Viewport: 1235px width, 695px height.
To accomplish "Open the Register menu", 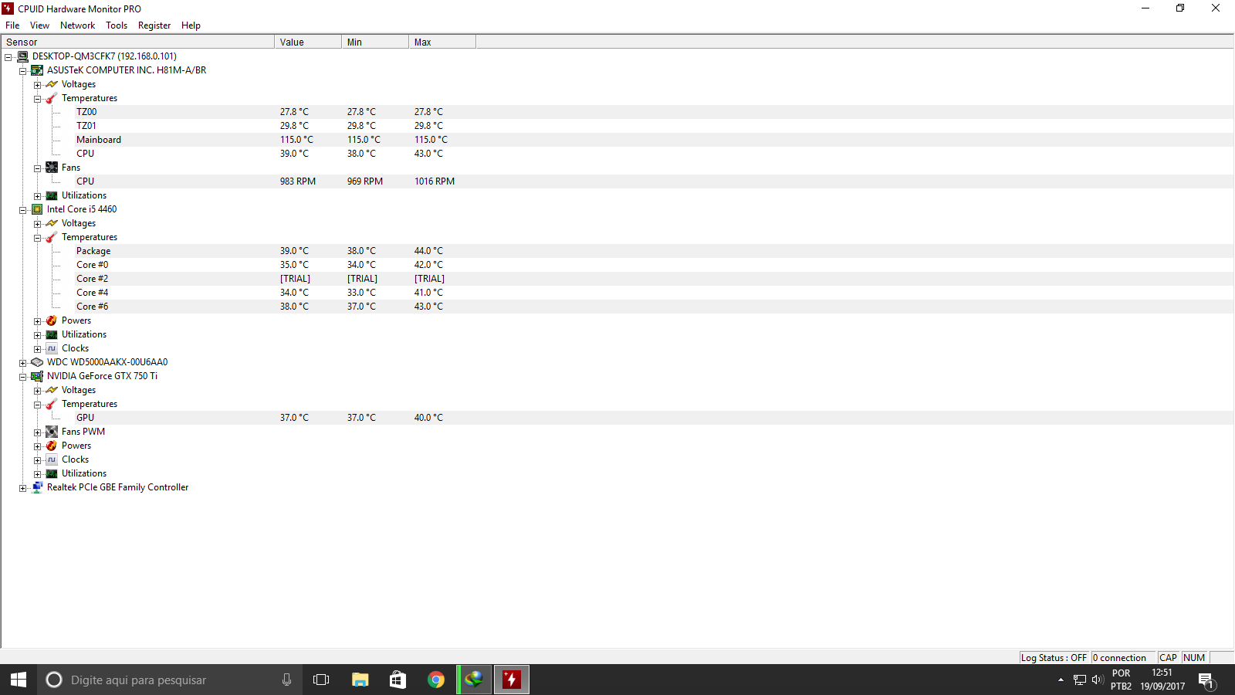I will coord(154,25).
